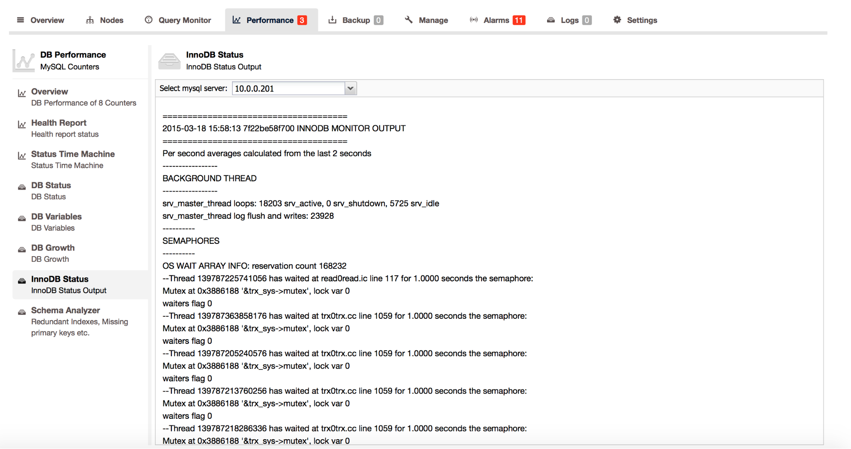The height and width of the screenshot is (449, 851).
Task: Click DB Growth drive icon
Action: click(x=22, y=249)
